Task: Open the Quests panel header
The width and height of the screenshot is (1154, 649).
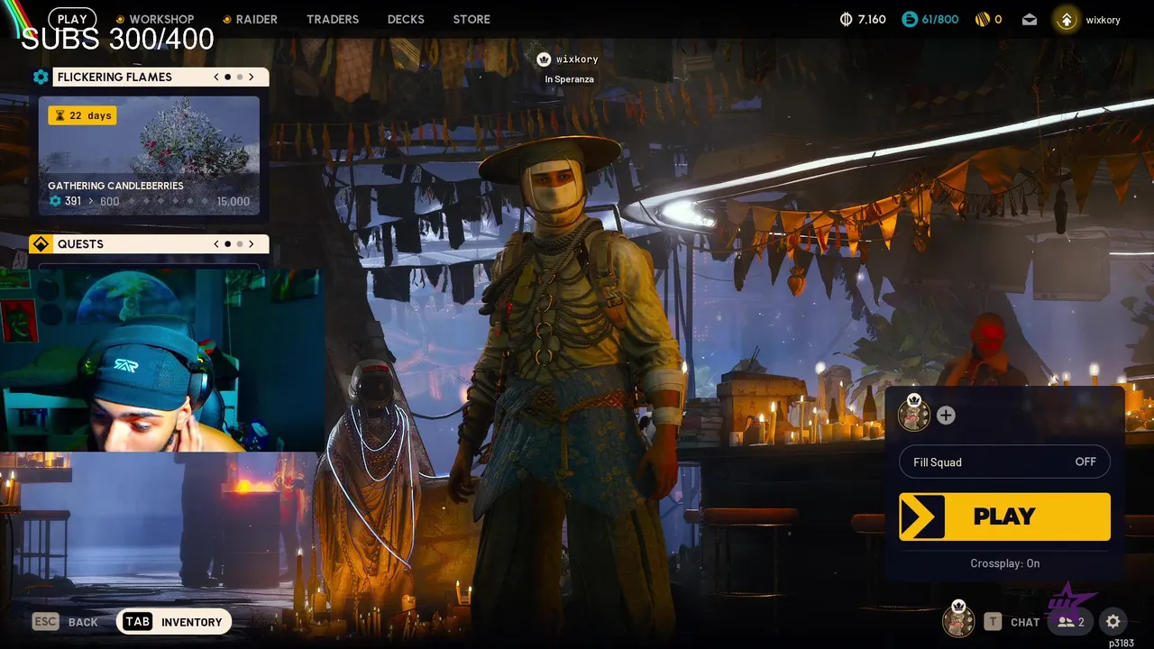Action: (160, 244)
